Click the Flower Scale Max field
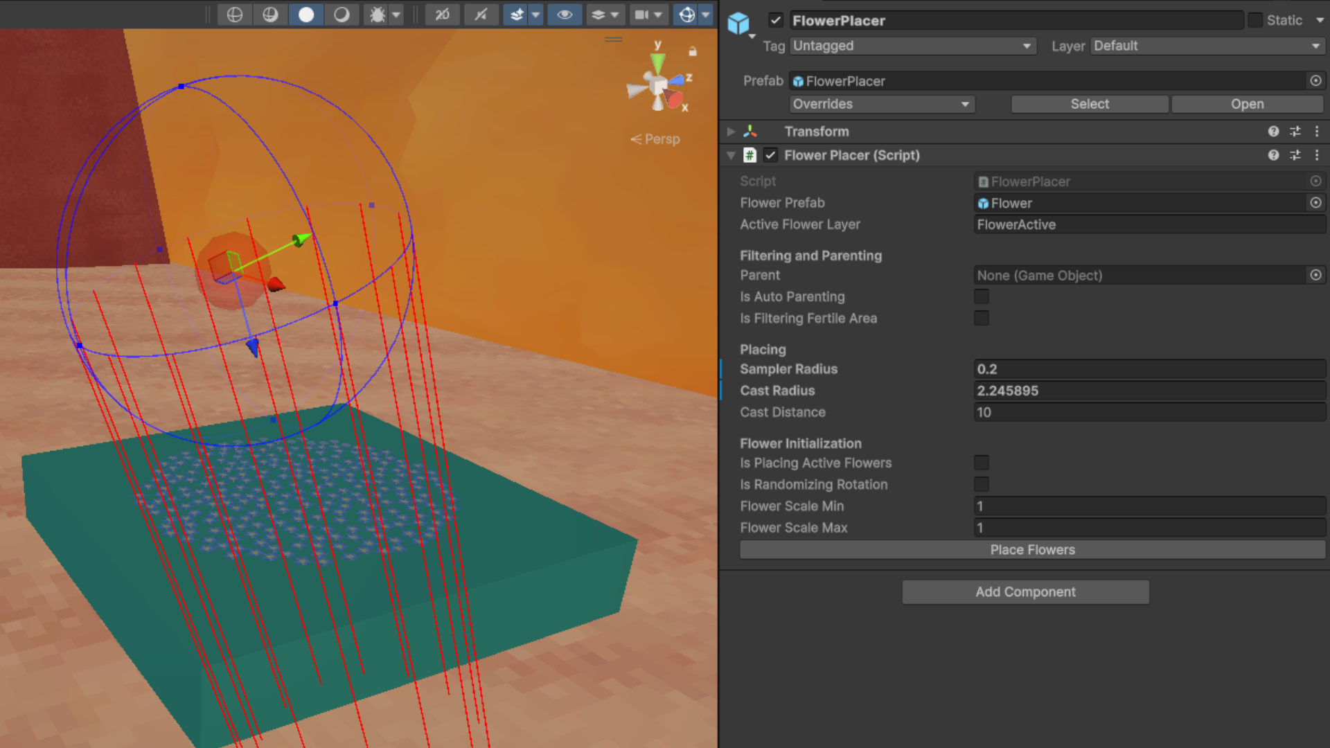The width and height of the screenshot is (1330, 748). 1149,528
